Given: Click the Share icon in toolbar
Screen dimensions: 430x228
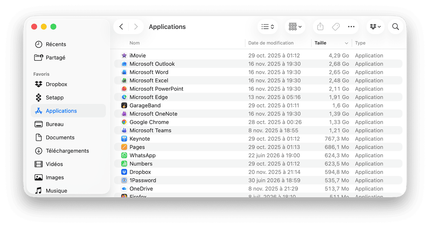Looking at the screenshot, I should click(320, 27).
